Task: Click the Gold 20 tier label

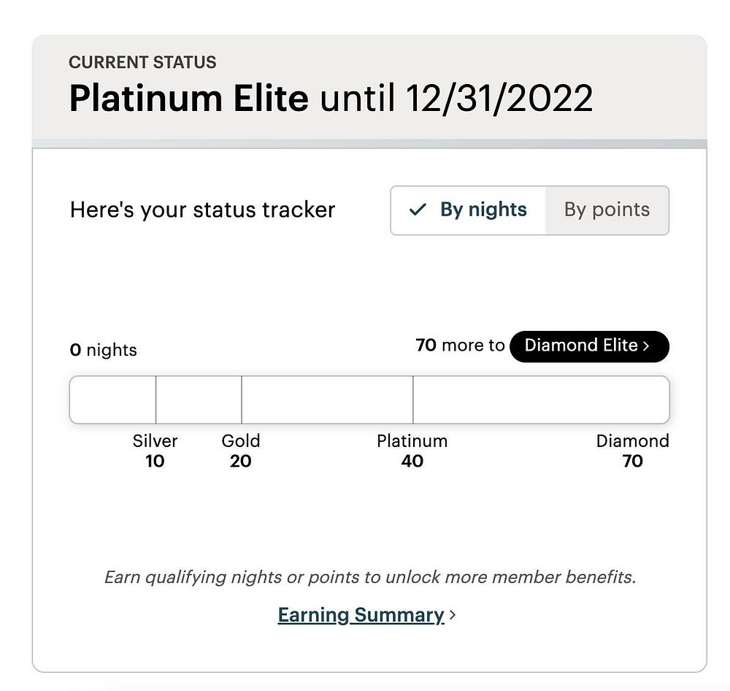Action: (241, 451)
